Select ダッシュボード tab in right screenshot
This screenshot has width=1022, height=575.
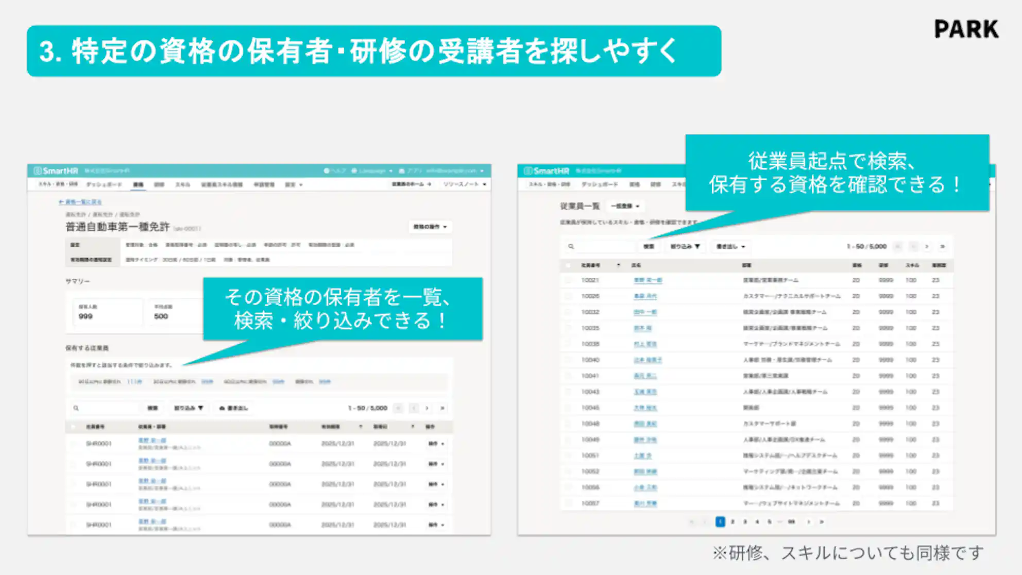pyautogui.click(x=600, y=184)
